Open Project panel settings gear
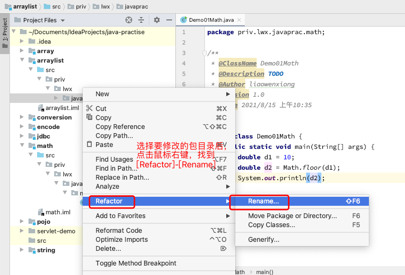The image size is (405, 275). (157, 20)
